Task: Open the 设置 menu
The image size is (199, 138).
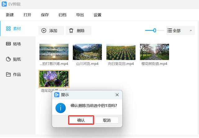Action: point(97,15)
